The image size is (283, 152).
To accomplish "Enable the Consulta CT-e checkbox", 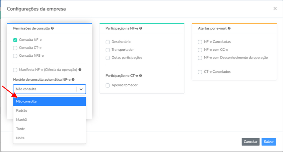I will (x=15, y=48).
